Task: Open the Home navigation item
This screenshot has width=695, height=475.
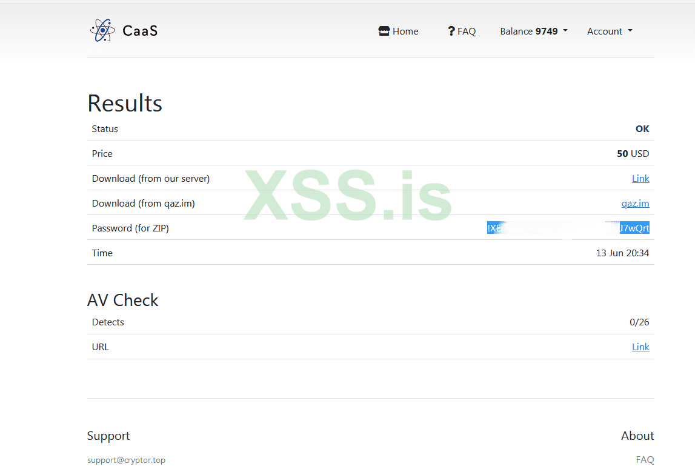Action: click(399, 31)
